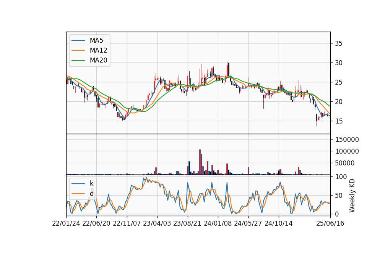Click the price axis value 15
This screenshot has height=263, width=367.
click(x=338, y=121)
